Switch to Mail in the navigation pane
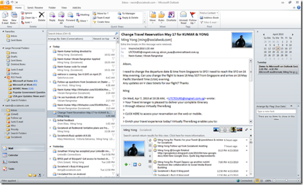The image size is (303, 185). (x=23, y=148)
